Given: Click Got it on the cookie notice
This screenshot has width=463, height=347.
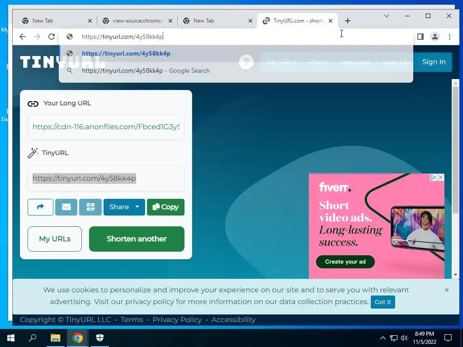Looking at the screenshot, I should [x=383, y=302].
